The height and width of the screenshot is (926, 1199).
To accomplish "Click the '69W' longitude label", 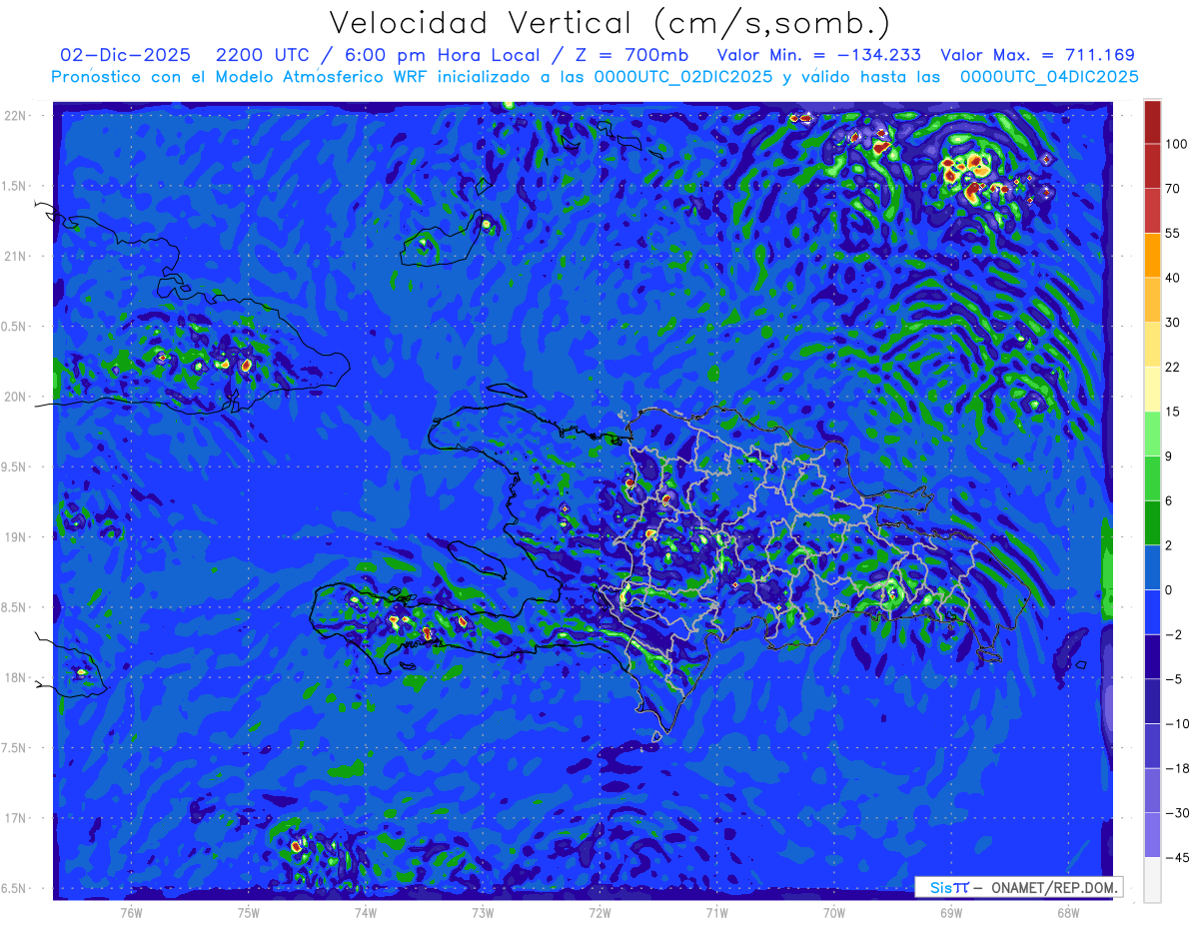I will [950, 912].
